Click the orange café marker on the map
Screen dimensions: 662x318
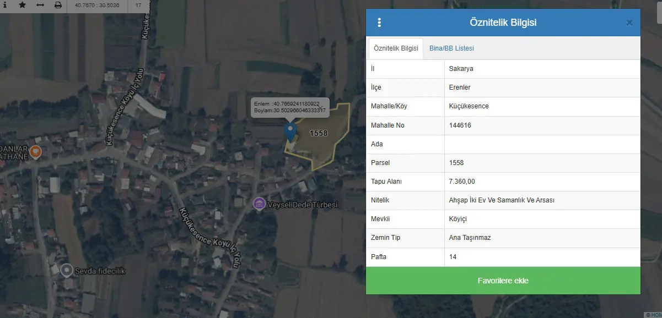point(35,151)
